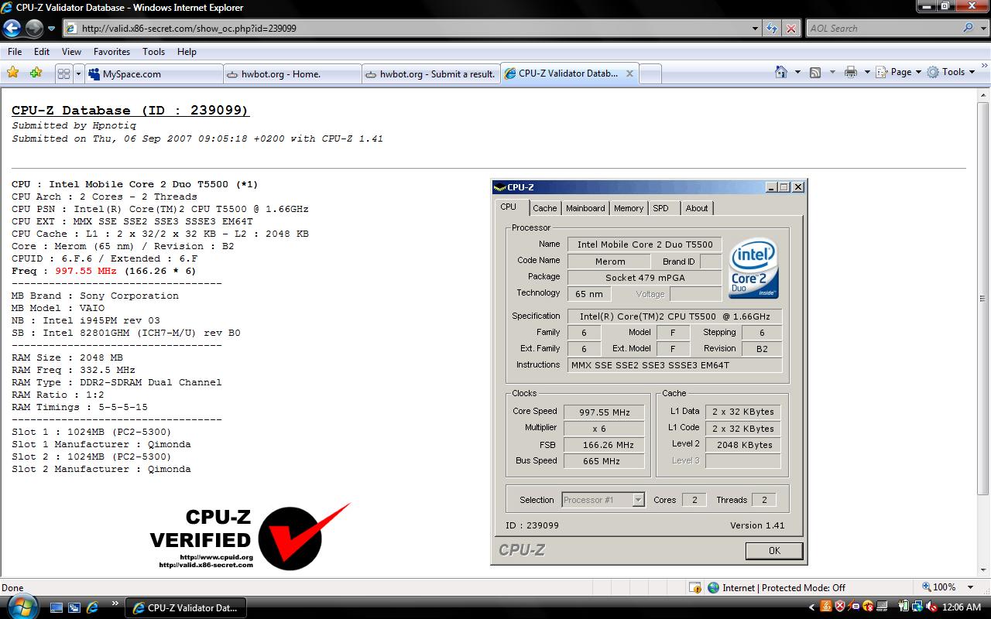Screen dimensions: 991x619
Task: Switch to the MySpace.com tab
Action: point(153,74)
